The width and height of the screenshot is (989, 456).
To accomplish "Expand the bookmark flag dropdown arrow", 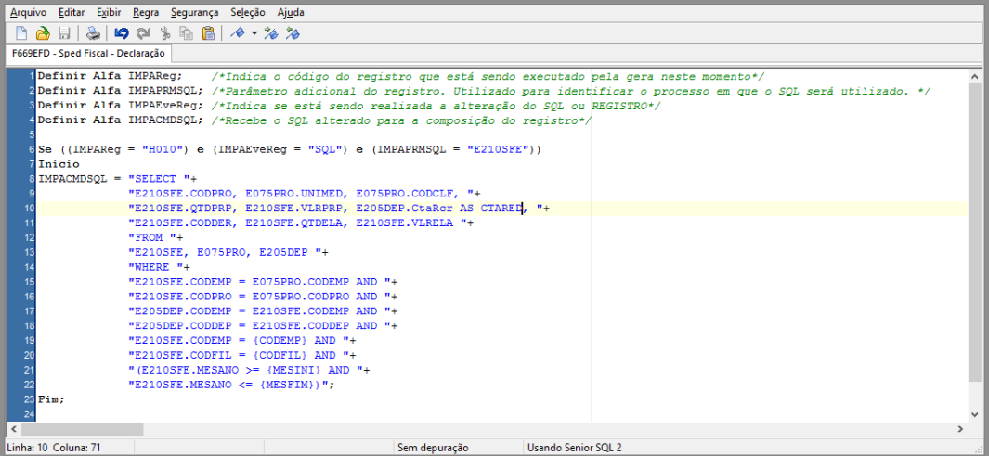I will pos(254,33).
